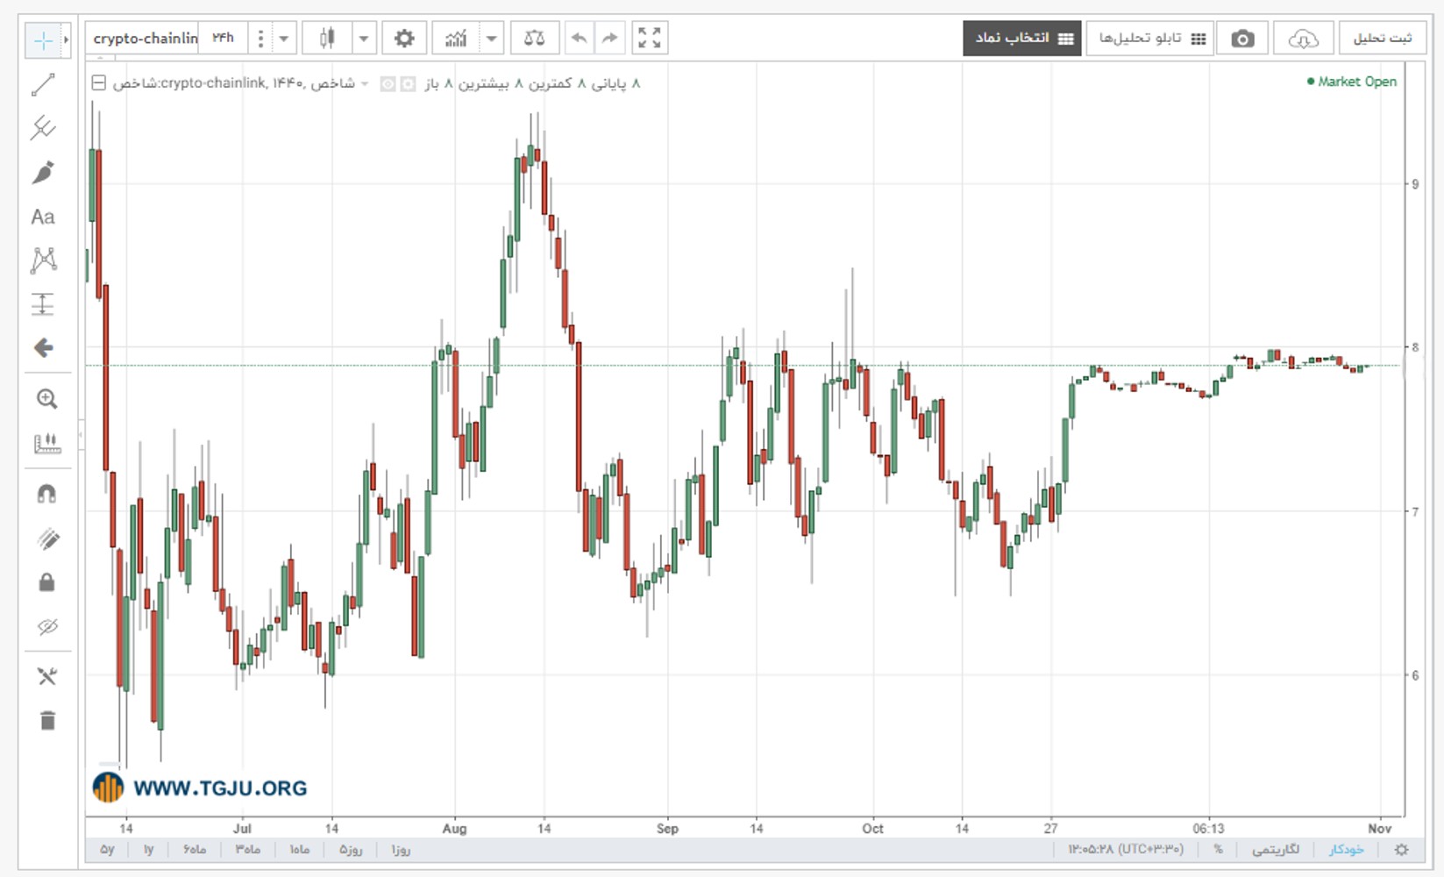Toggle logarithmic scale لگاریتمی
The height and width of the screenshot is (877, 1444).
[x=1276, y=849]
